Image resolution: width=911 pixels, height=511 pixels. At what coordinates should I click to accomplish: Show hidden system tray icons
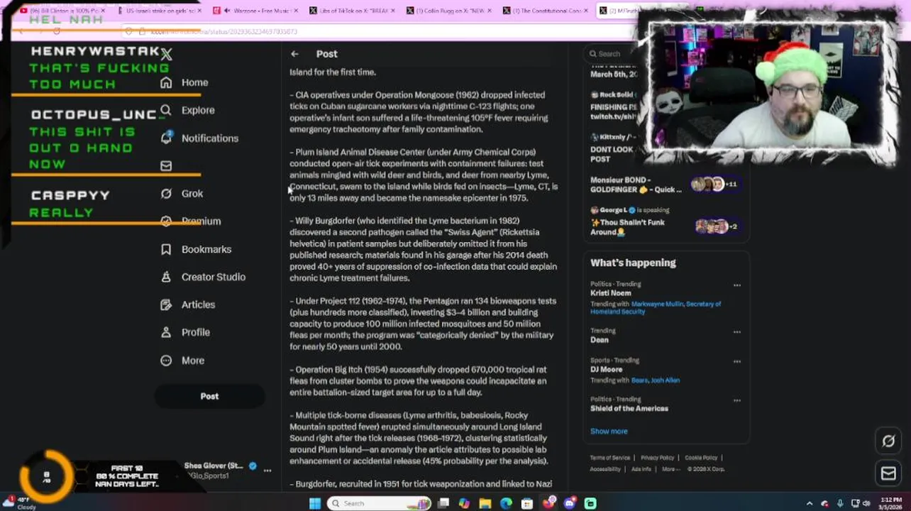tap(810, 503)
